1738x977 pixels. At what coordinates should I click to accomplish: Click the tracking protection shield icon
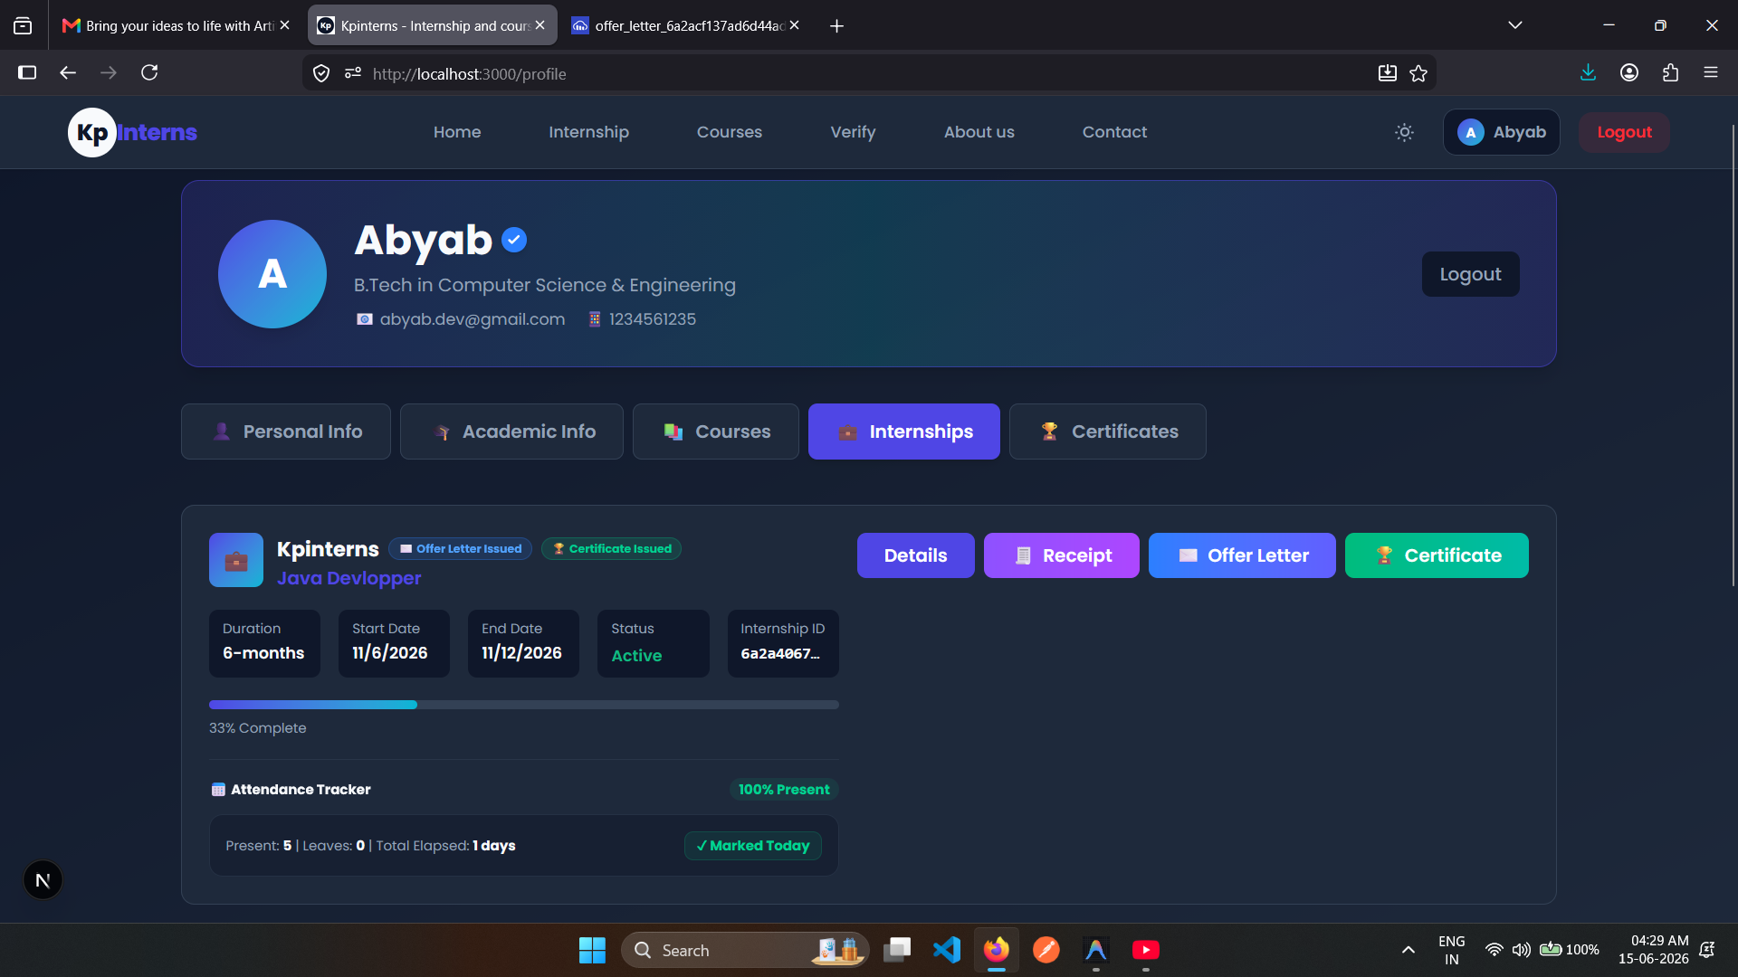click(x=321, y=74)
